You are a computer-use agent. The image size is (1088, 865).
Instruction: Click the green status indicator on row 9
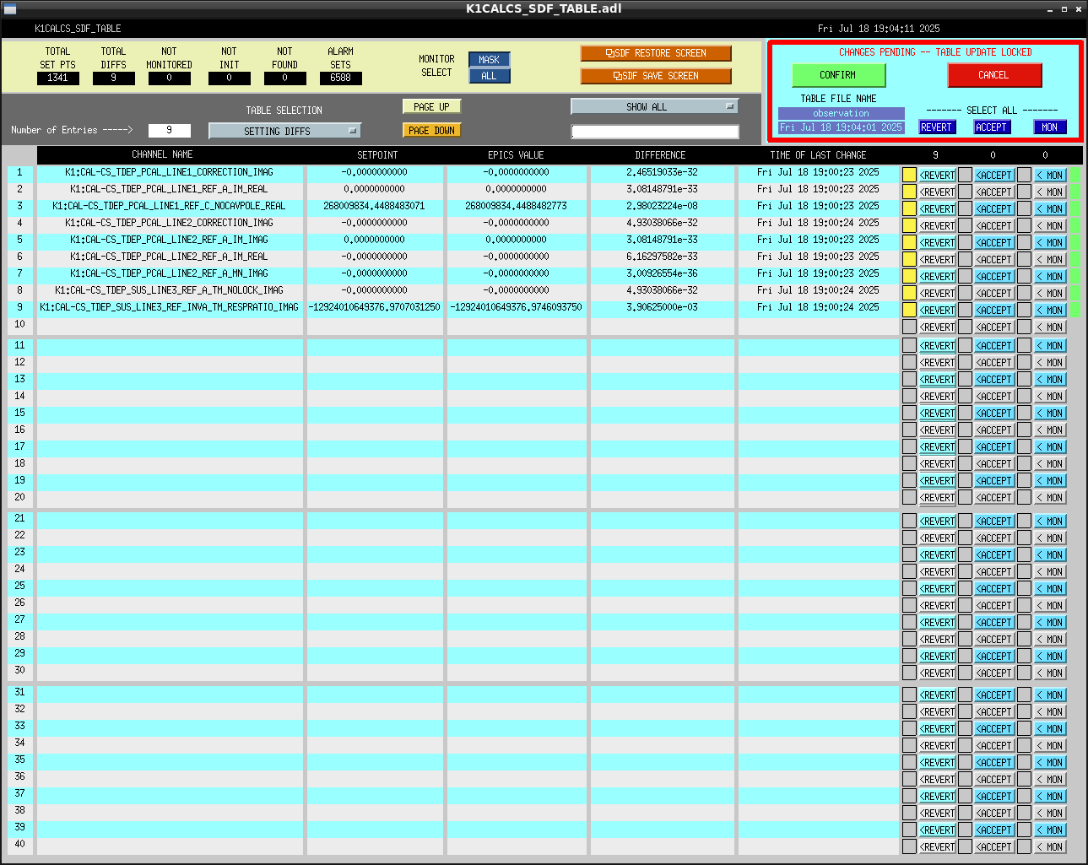click(1074, 310)
